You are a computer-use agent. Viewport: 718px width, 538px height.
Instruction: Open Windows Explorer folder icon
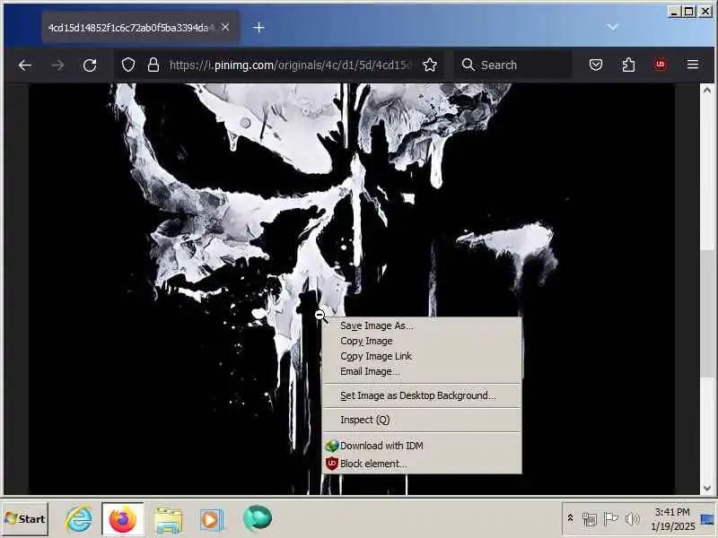pyautogui.click(x=168, y=520)
